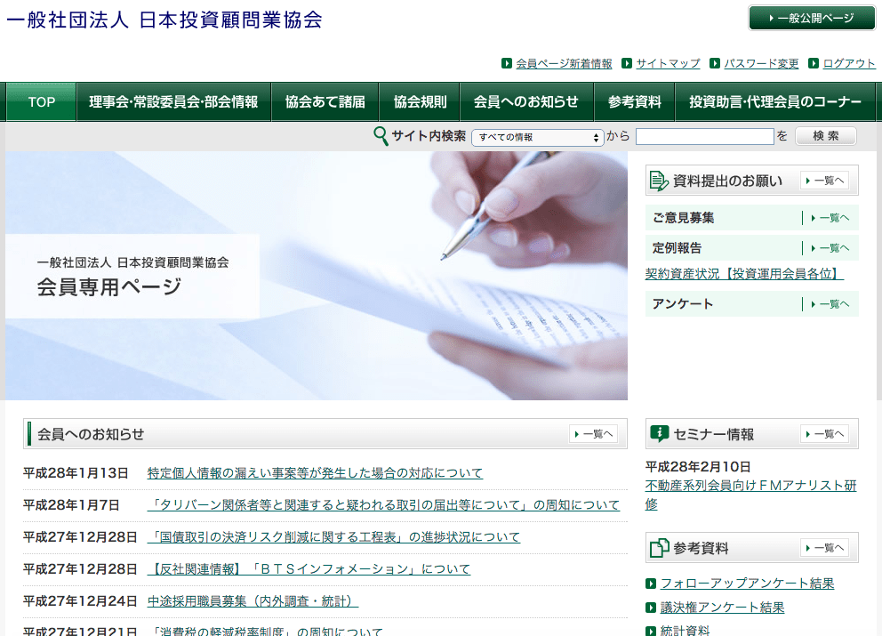This screenshot has width=882, height=636.
Task: Open the 契約資産状況【投資運用会員各位】 link
Action: pyautogui.click(x=744, y=274)
